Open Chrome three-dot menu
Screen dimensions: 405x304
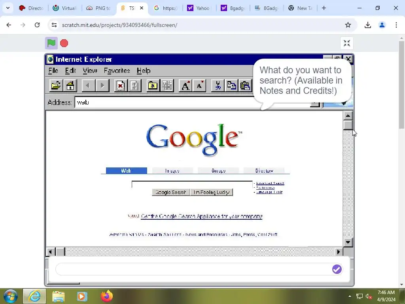pos(396,25)
